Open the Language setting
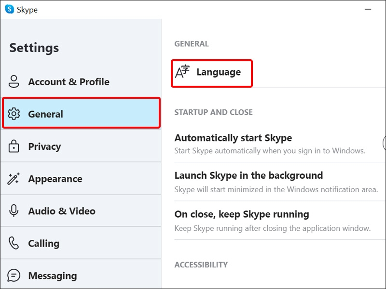Screen dimensions: 386x289 [212, 73]
